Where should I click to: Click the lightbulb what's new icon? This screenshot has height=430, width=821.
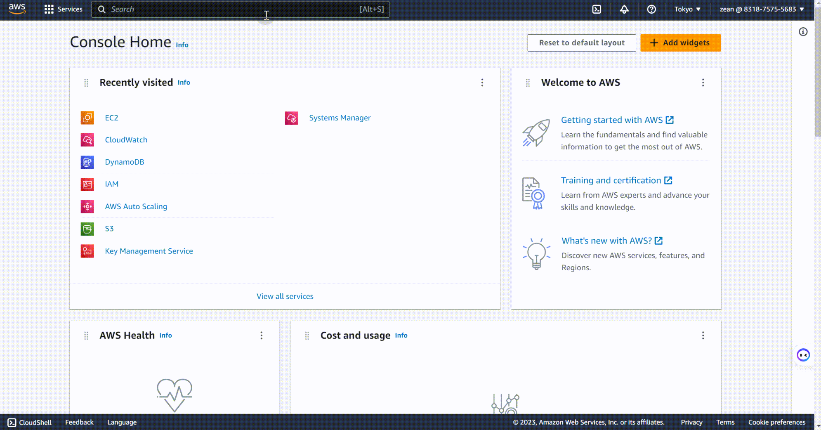pyautogui.click(x=536, y=254)
